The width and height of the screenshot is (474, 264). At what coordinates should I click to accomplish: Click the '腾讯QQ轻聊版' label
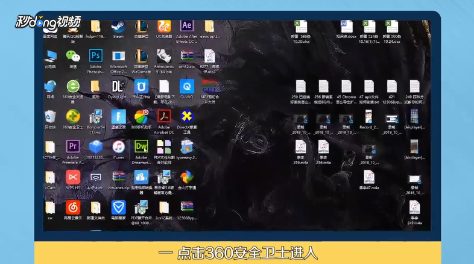(x=73, y=39)
